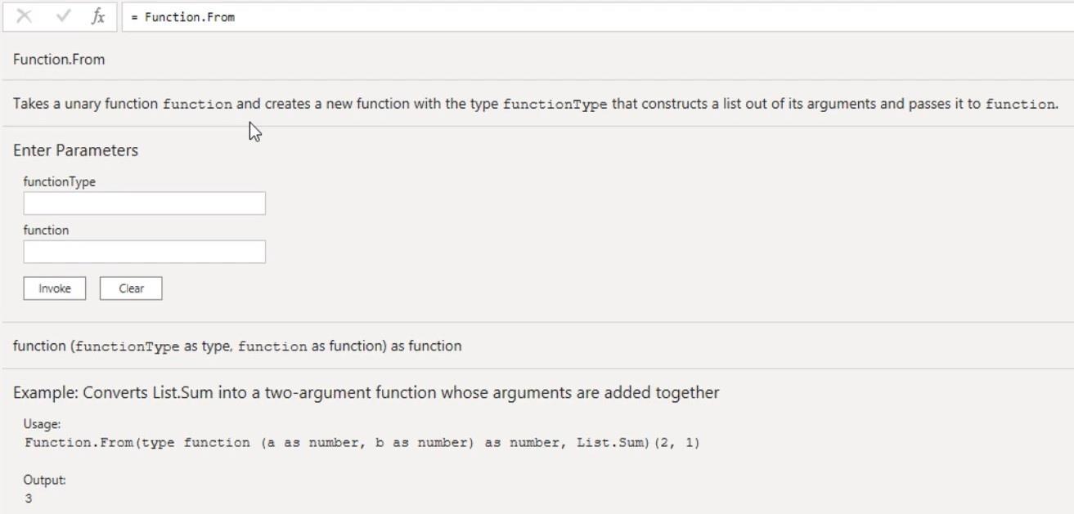Click the description starting 'Takes a unary function'
Screen dimensions: 1074x514
pyautogui.click(x=536, y=104)
